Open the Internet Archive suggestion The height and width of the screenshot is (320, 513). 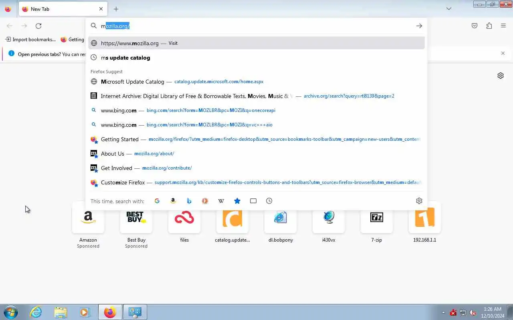tap(256, 96)
